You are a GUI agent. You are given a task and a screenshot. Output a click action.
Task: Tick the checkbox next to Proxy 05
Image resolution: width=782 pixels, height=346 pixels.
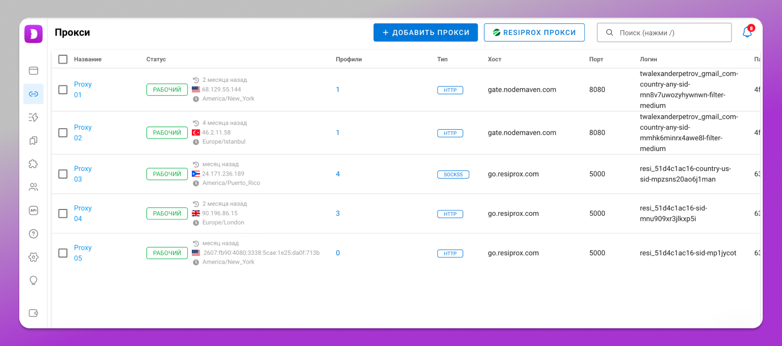tap(63, 253)
